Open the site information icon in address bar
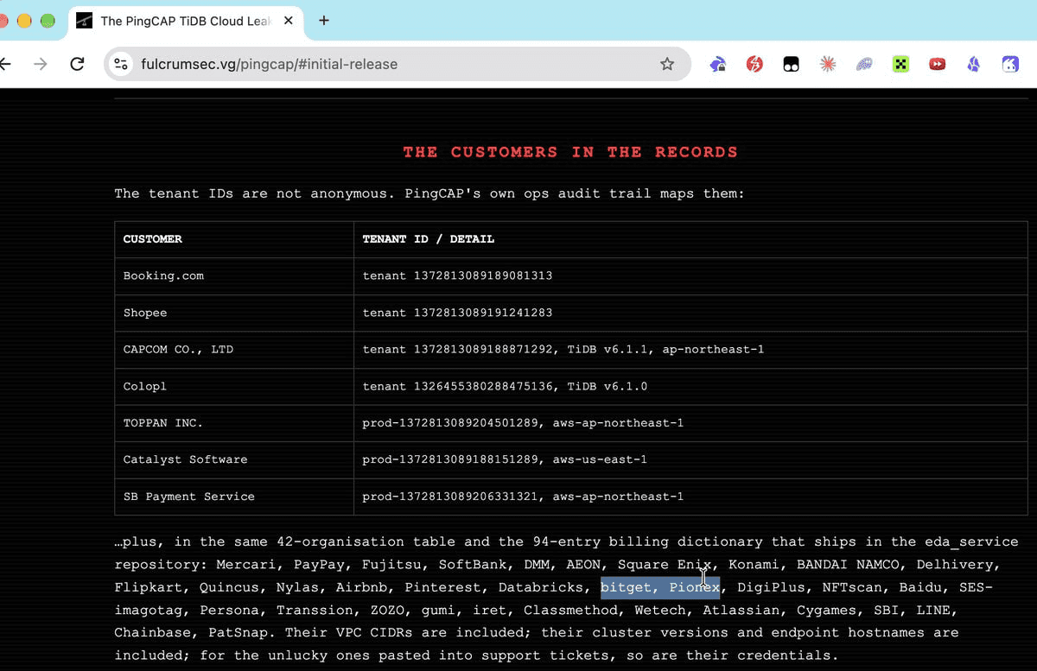Screen dimensions: 1037x671 pos(121,64)
